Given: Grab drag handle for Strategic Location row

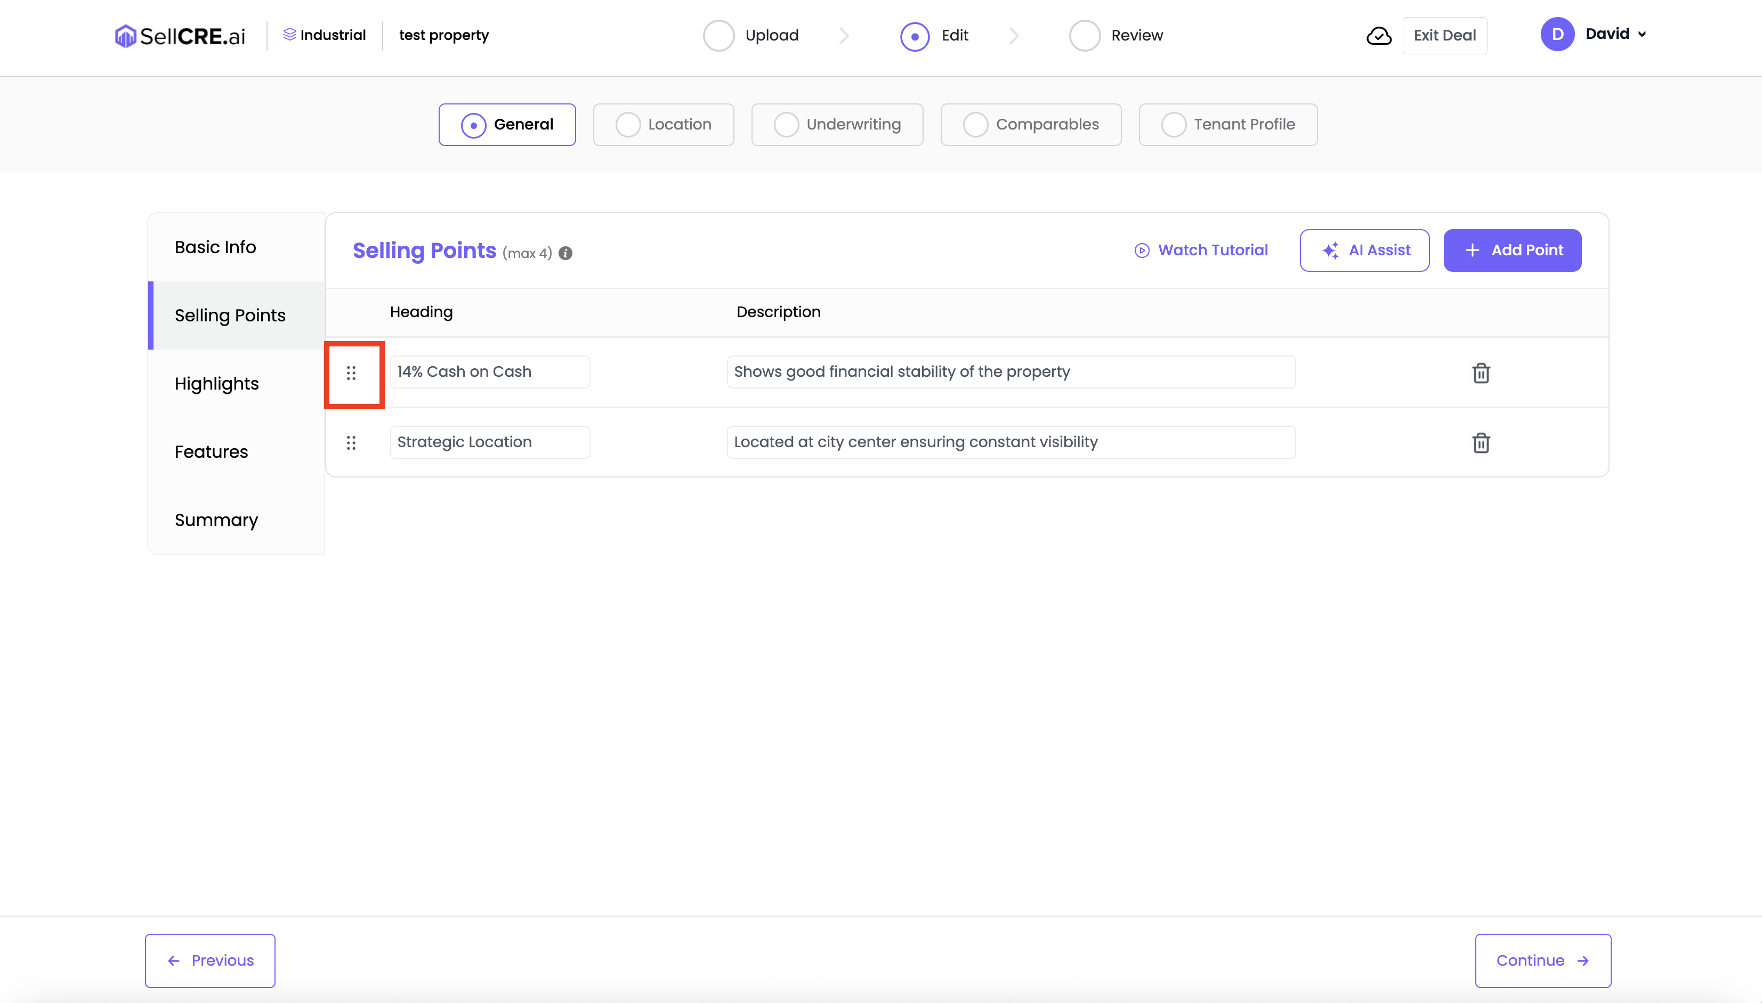Looking at the screenshot, I should tap(351, 443).
